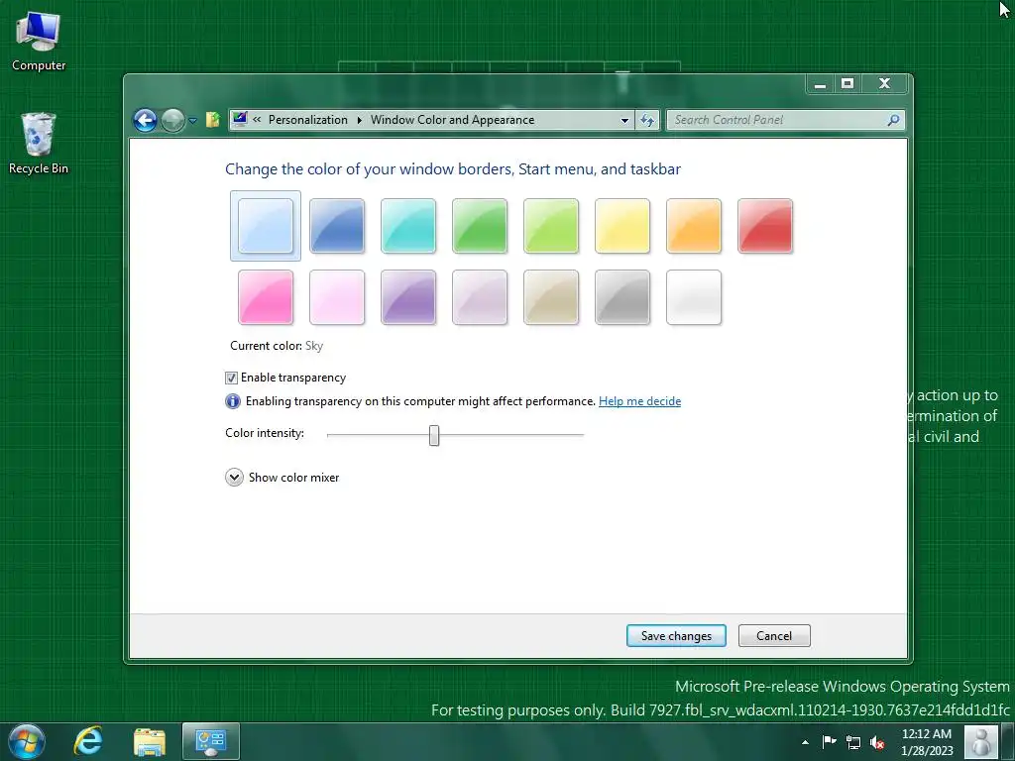Open the clock showing 12:12 AM
This screenshot has width=1015, height=761.
click(927, 742)
